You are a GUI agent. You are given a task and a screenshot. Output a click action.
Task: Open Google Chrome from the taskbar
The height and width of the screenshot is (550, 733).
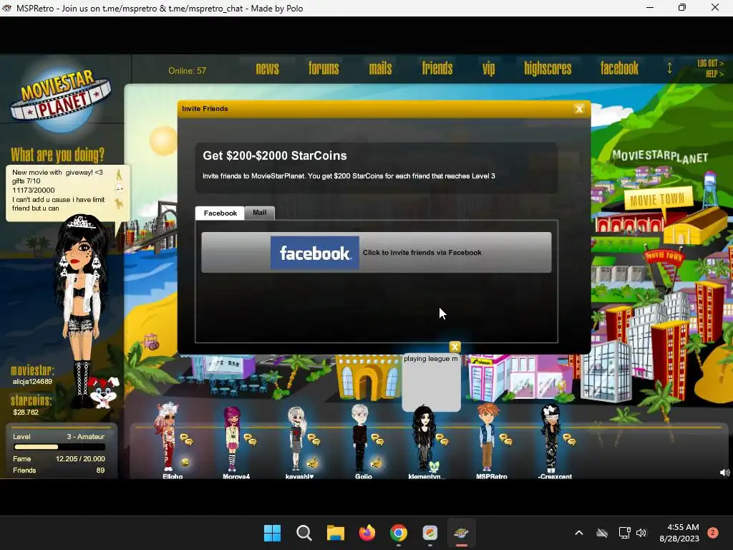(x=398, y=533)
